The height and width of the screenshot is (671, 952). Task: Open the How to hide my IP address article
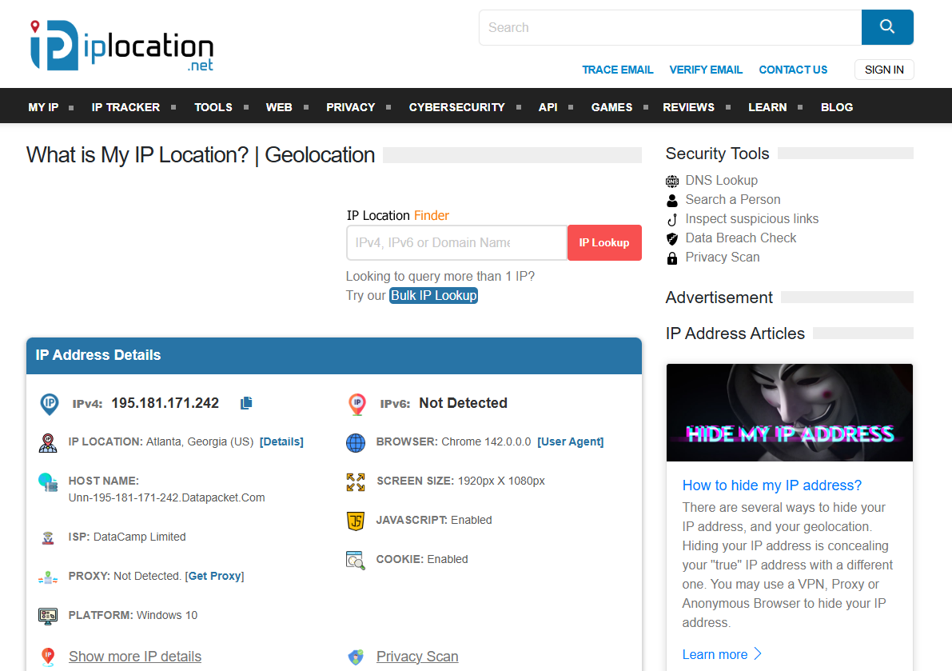click(x=771, y=485)
